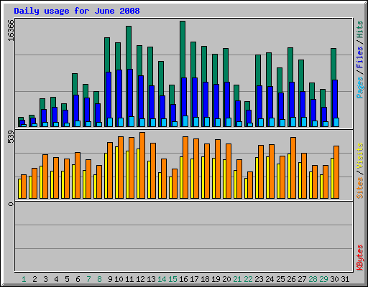The height and width of the screenshot is (287, 368).
Task: Click day 13 on the date axis
Action: tap(151, 279)
